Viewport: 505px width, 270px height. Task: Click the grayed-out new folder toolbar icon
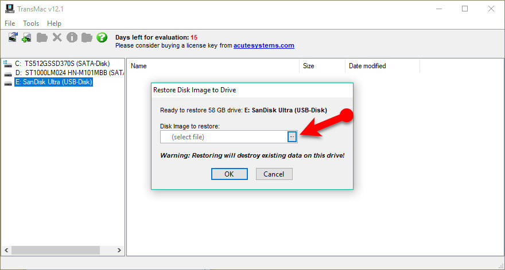pos(42,37)
